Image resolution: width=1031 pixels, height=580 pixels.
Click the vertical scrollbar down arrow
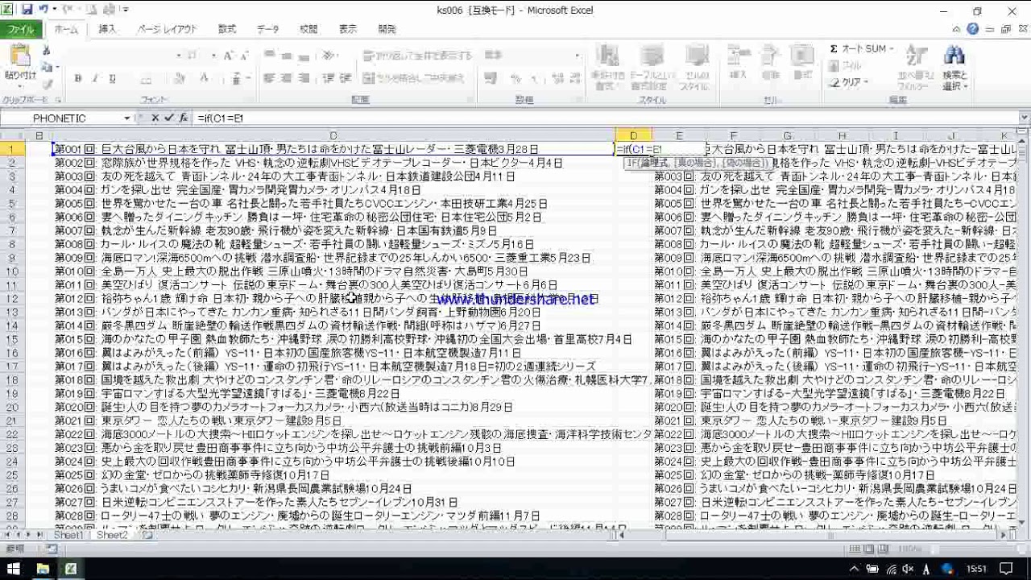tap(1024, 522)
